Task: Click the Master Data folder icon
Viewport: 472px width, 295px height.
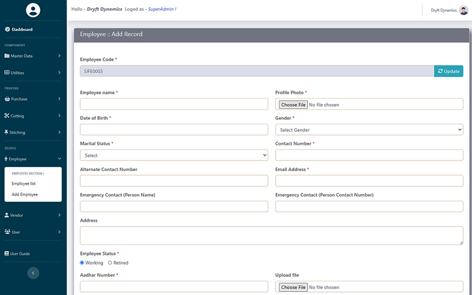Action: pyautogui.click(x=7, y=56)
